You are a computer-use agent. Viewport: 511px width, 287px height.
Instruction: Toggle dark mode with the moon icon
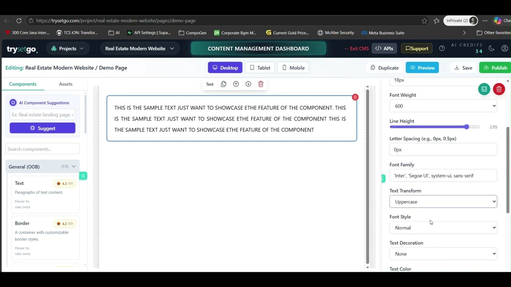coord(491,48)
